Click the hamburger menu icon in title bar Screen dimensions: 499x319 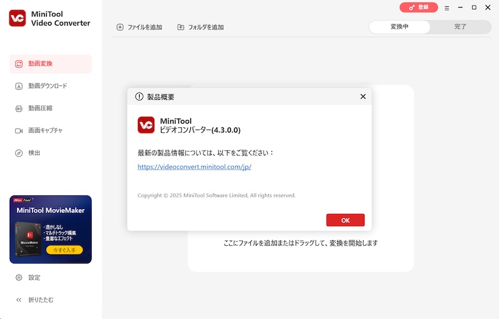[x=447, y=7]
